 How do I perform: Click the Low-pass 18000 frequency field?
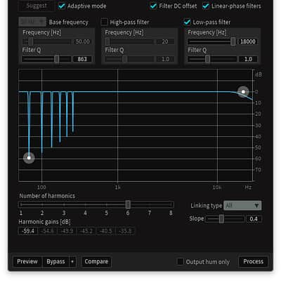coord(248,41)
